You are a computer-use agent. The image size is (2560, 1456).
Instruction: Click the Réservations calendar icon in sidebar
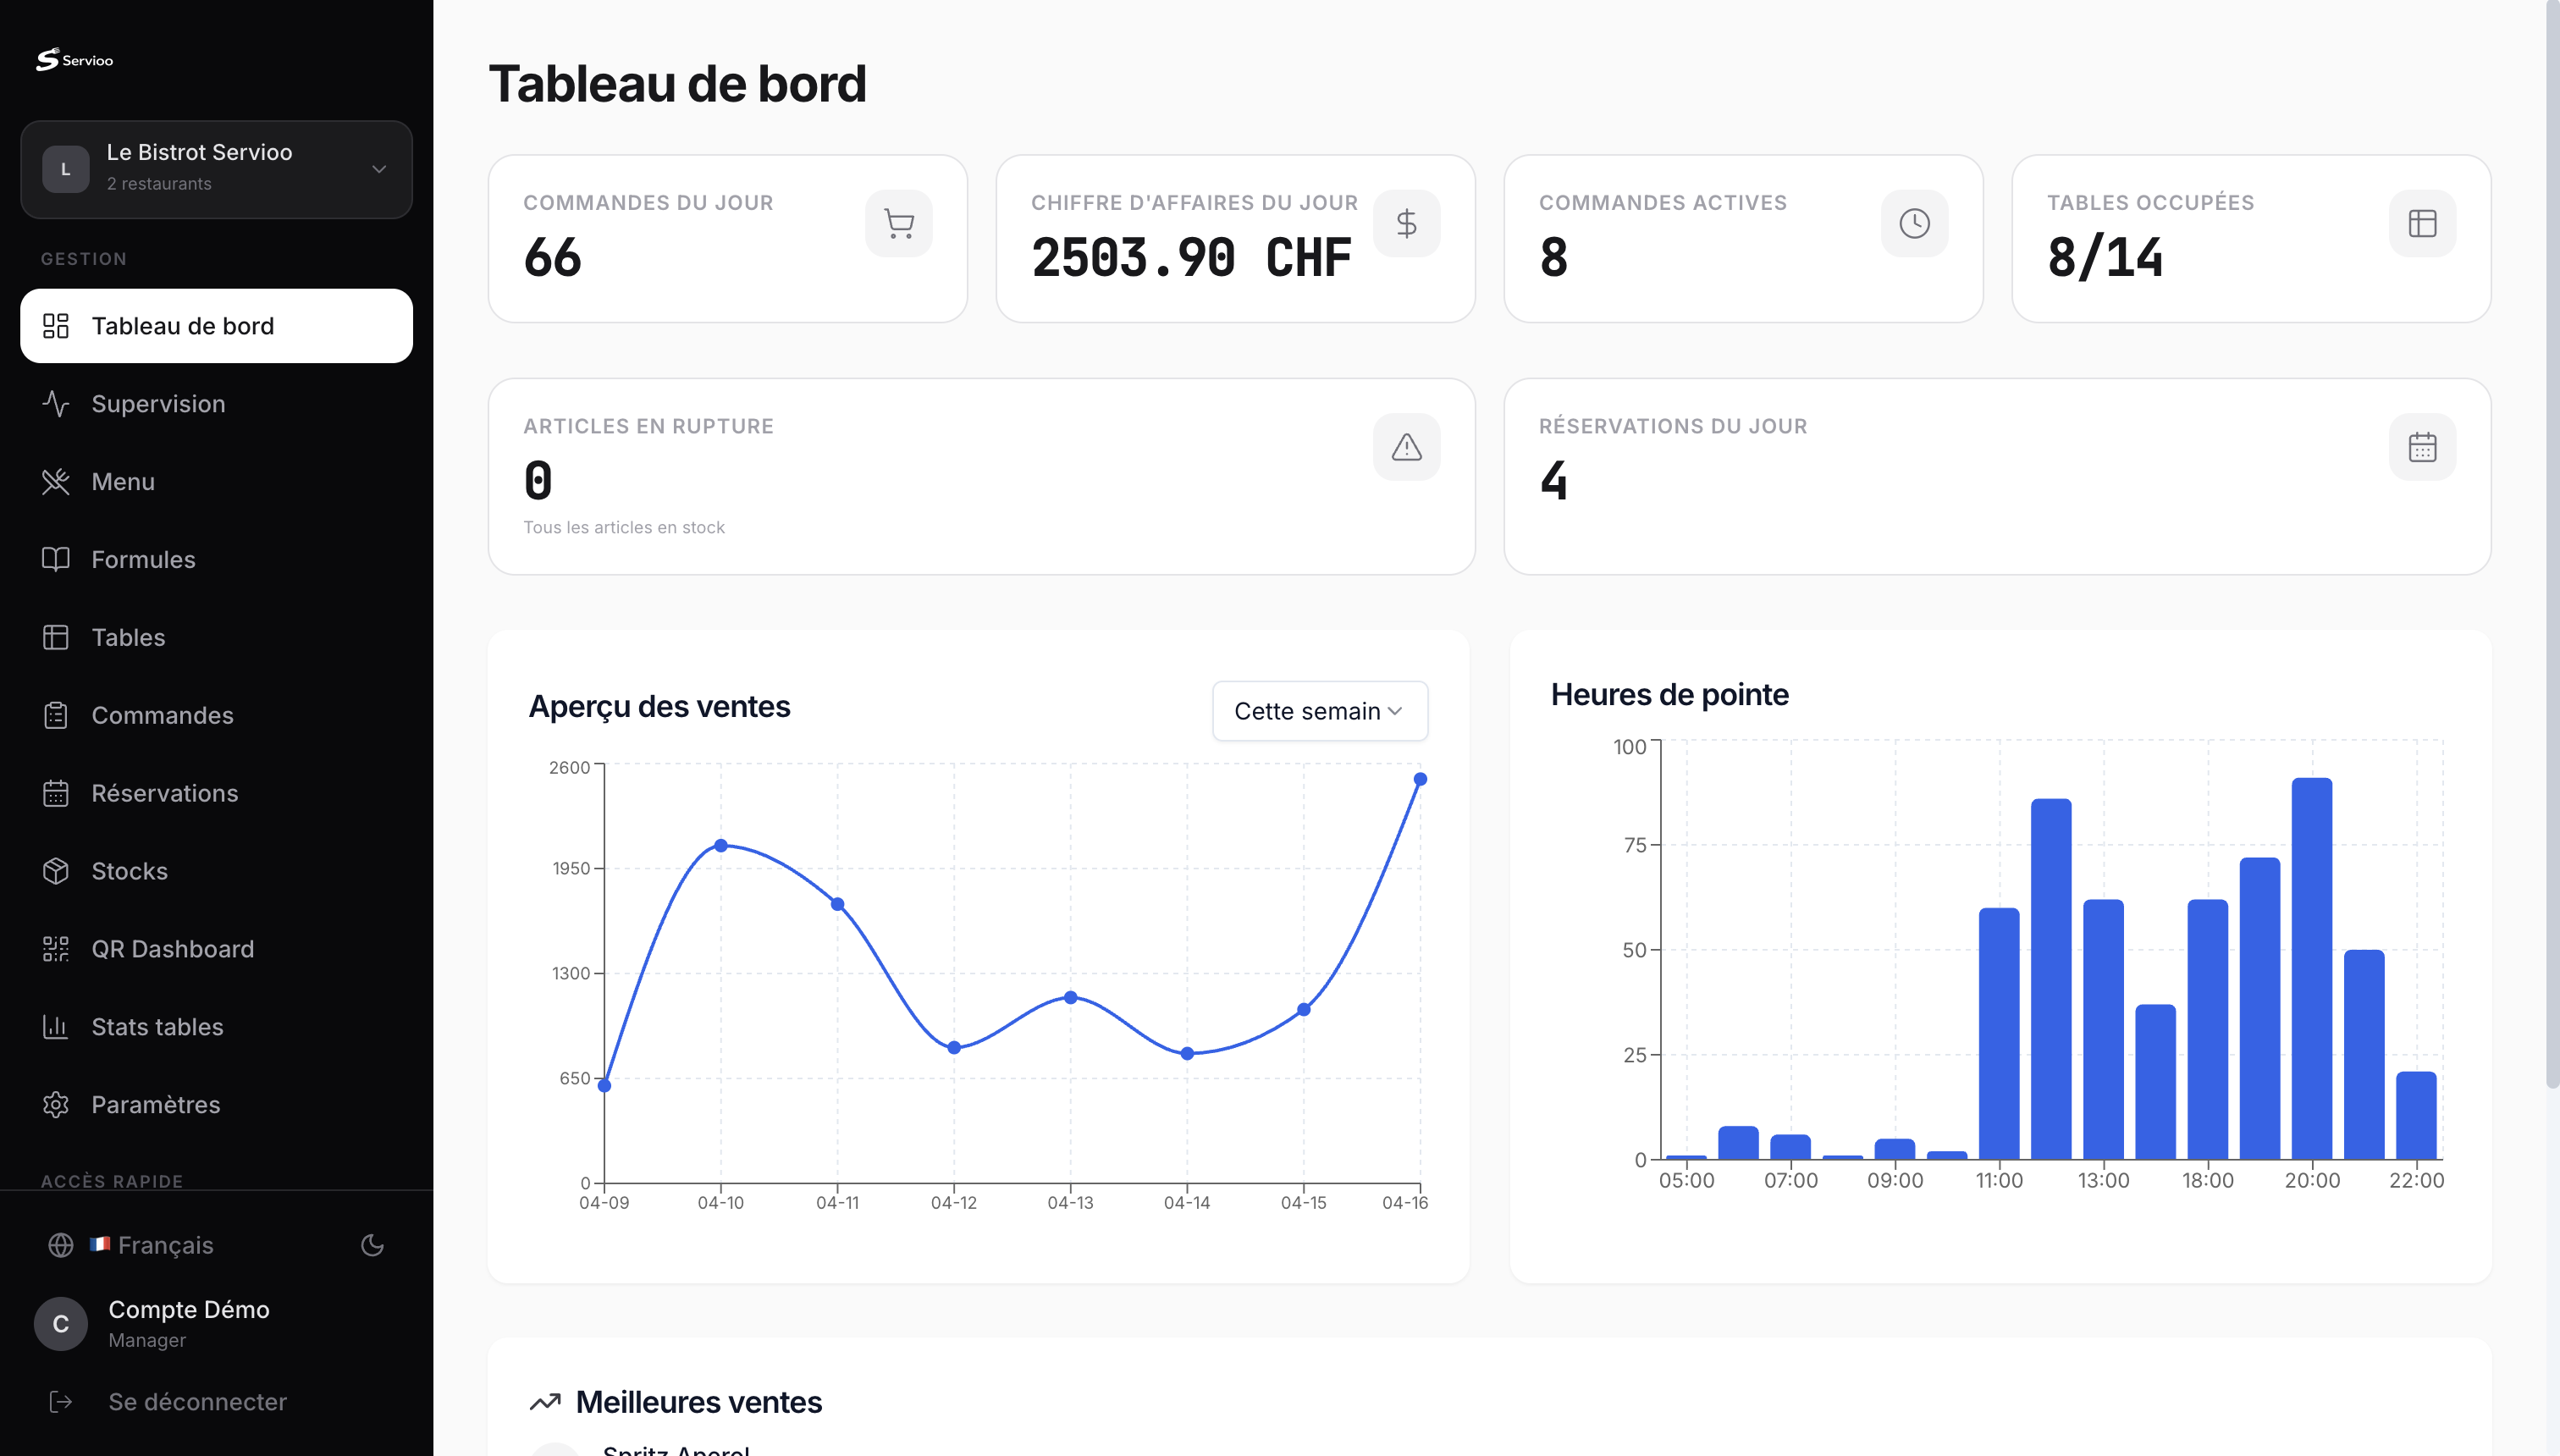pos(56,793)
